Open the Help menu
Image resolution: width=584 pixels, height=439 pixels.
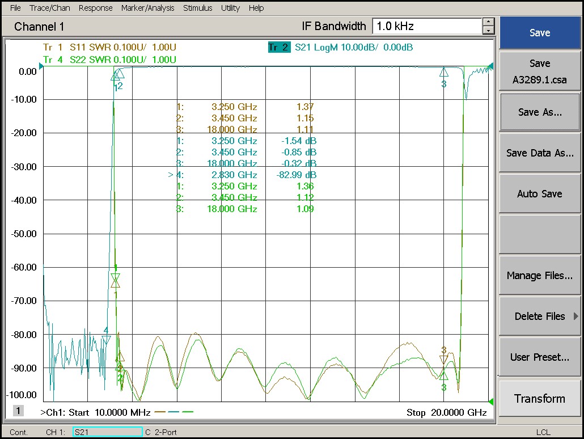[x=256, y=8]
